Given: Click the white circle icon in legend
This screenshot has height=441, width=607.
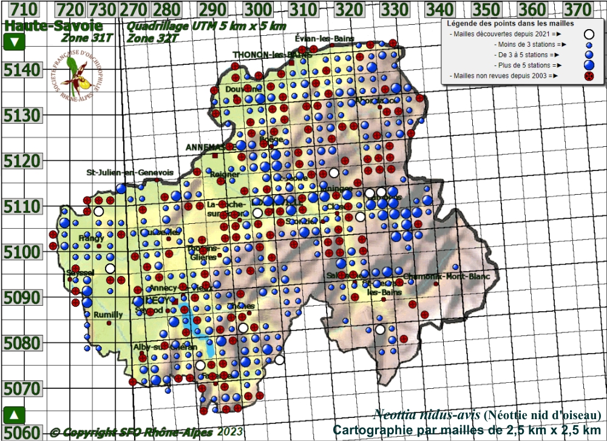Looking at the screenshot, I should tap(588, 35).
